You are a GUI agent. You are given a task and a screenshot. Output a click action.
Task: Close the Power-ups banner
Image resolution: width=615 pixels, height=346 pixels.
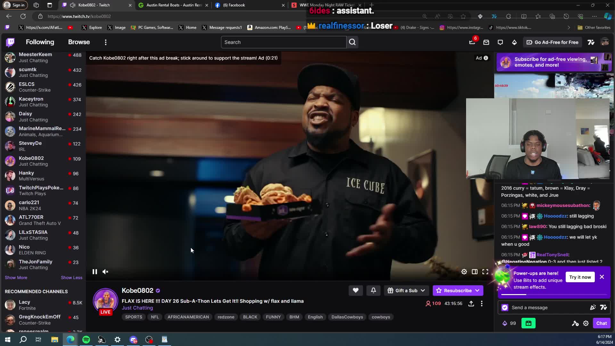coord(602,277)
